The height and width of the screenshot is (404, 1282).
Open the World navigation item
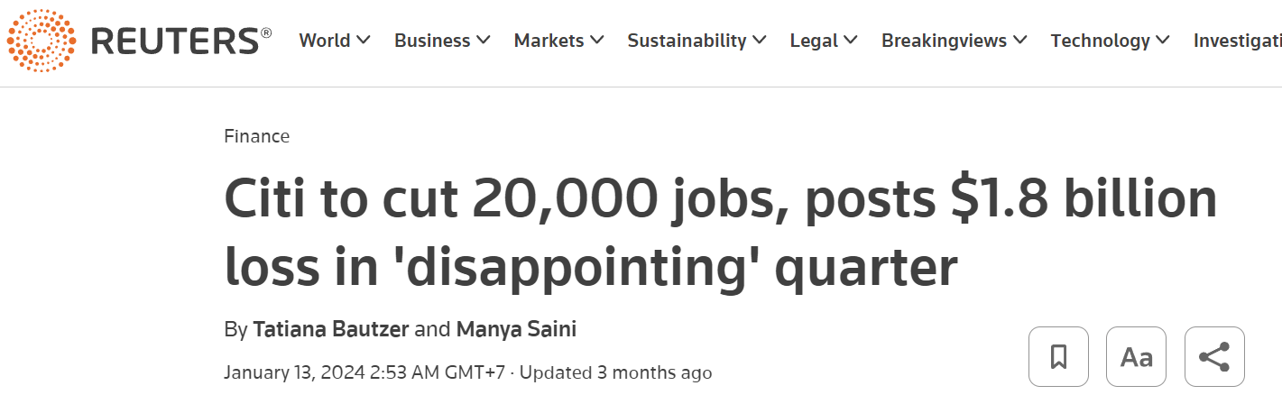click(325, 41)
